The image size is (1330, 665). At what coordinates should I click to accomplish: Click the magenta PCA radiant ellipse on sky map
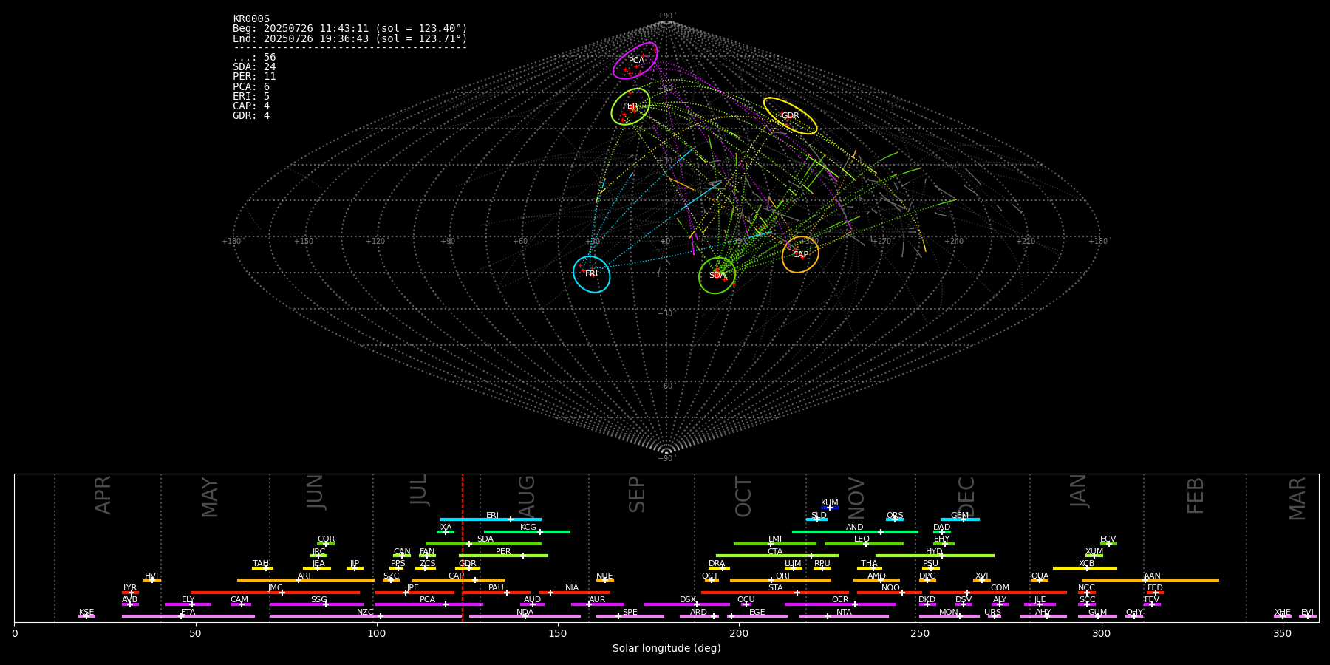[635, 61]
